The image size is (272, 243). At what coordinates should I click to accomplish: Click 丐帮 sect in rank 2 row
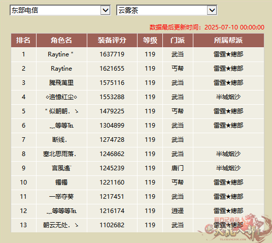(178, 69)
